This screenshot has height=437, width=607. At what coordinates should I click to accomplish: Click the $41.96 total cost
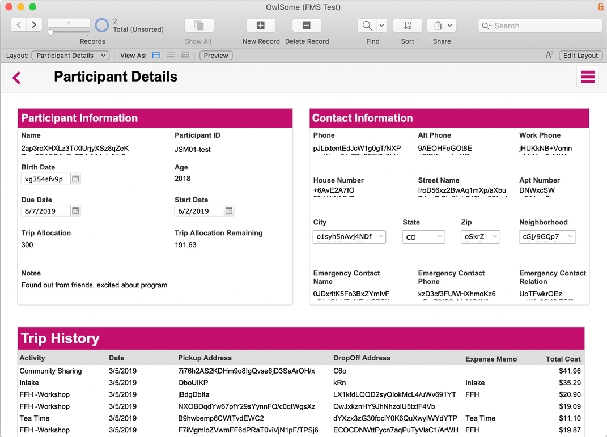point(570,371)
